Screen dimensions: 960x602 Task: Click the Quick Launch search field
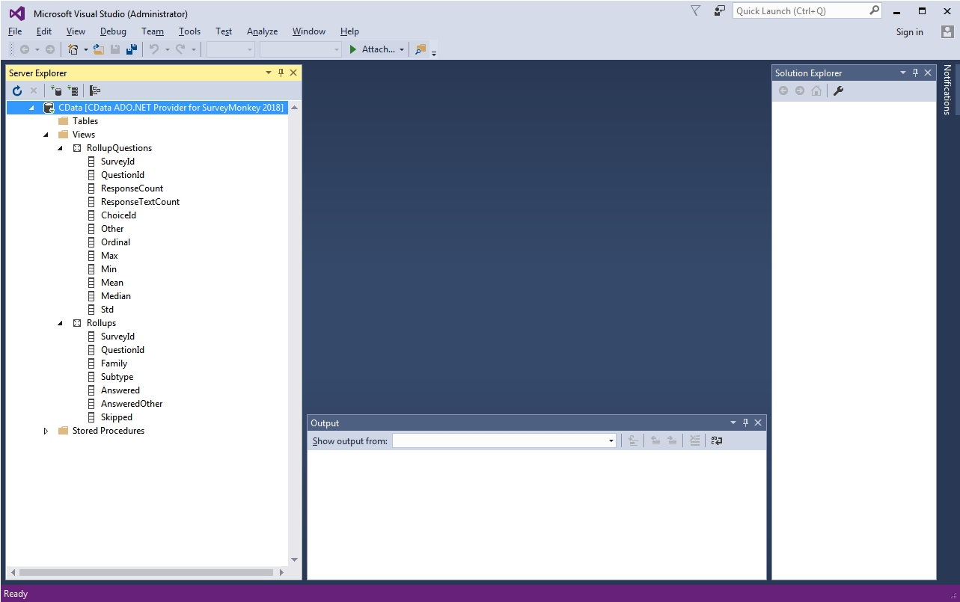coord(801,11)
